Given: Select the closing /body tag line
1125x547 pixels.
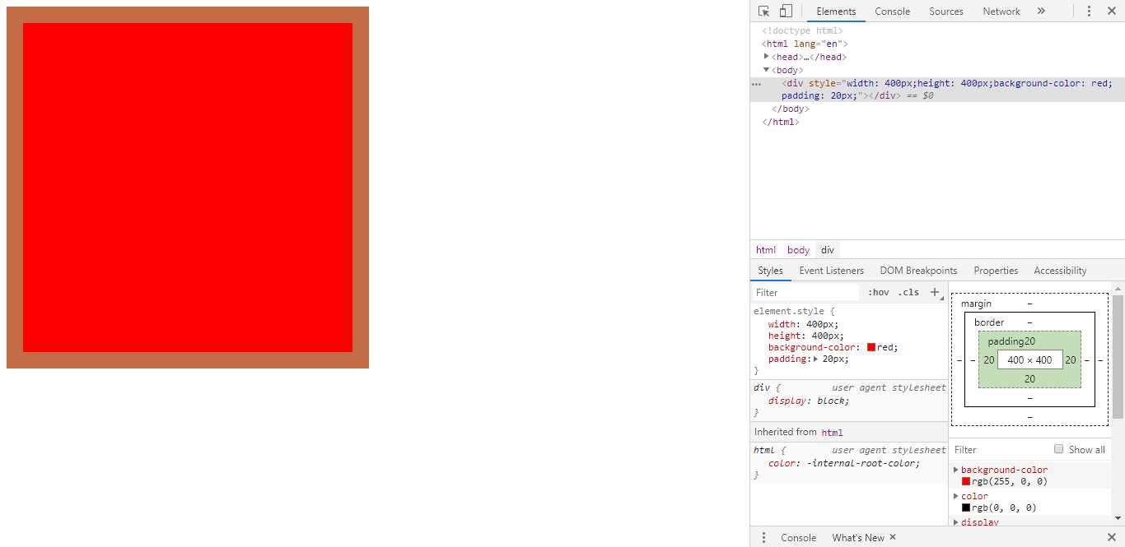Looking at the screenshot, I should click(x=790, y=109).
